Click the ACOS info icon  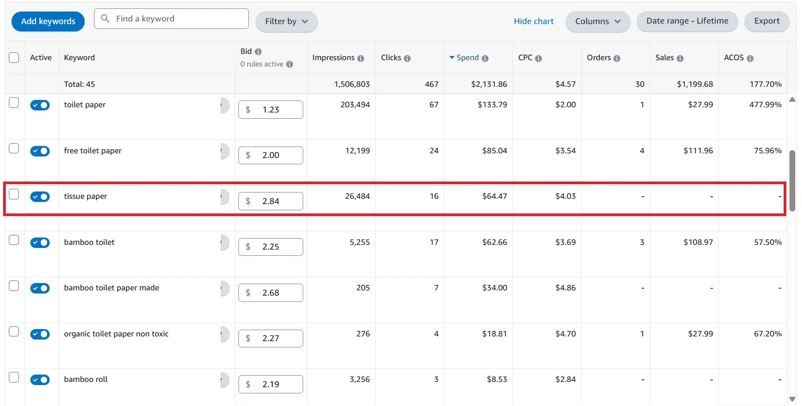(750, 59)
